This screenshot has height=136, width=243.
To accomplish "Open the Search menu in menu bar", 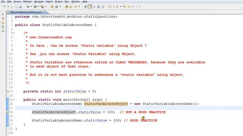I will pos(49,2).
